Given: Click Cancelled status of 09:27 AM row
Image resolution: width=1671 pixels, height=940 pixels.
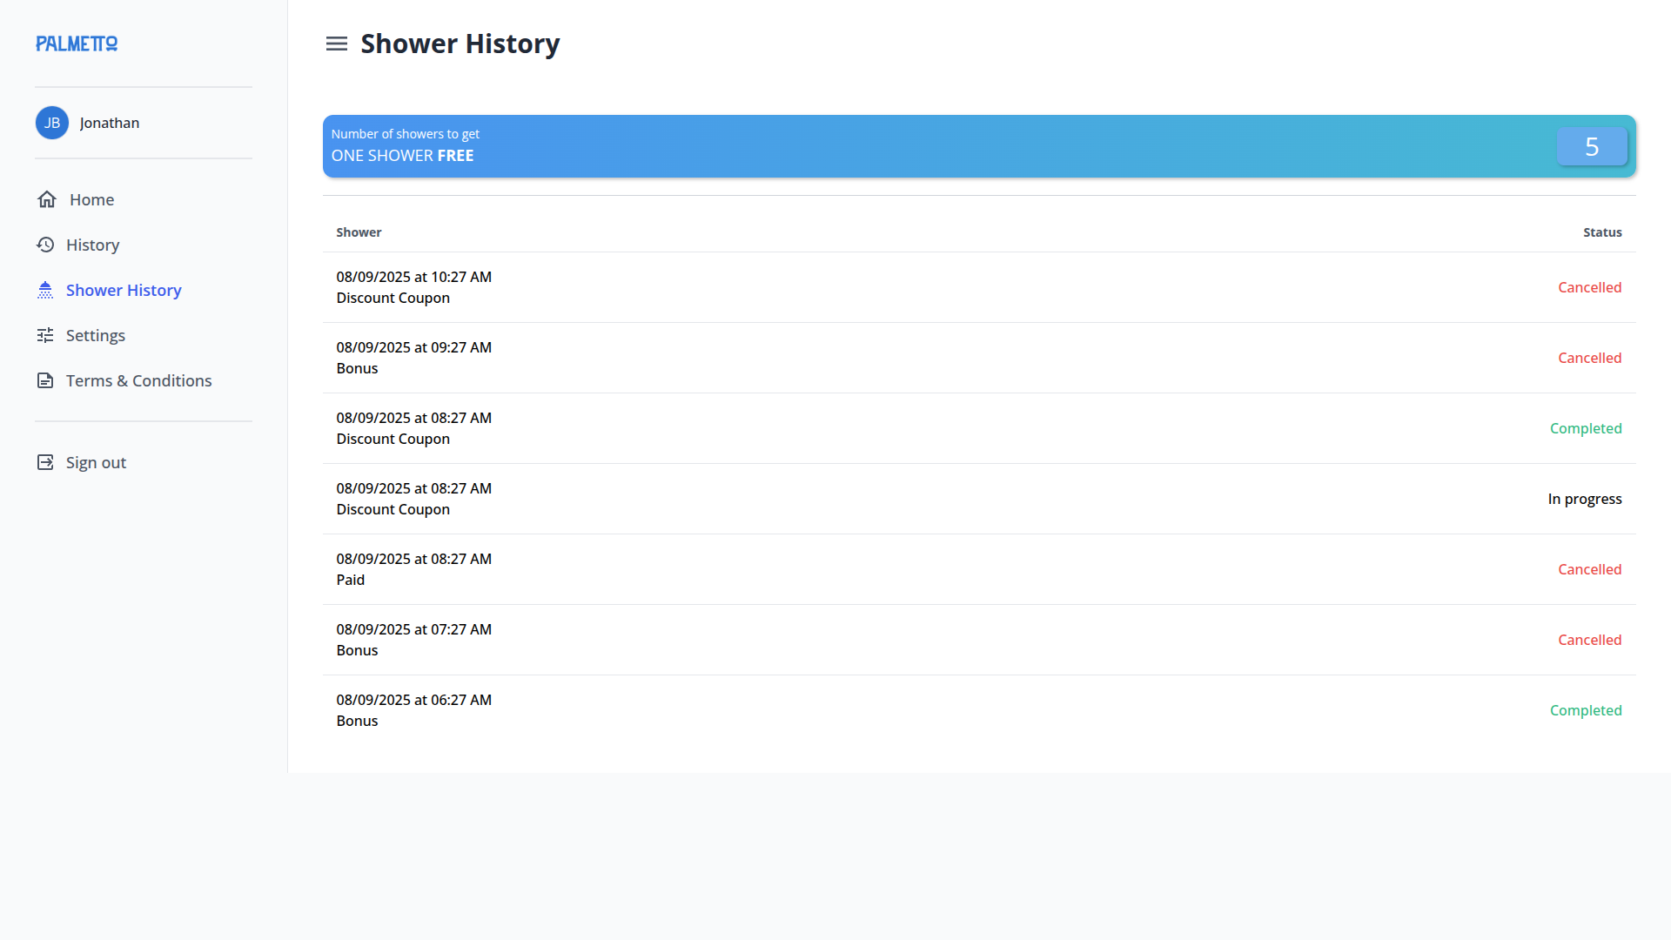Looking at the screenshot, I should coord(1589,358).
